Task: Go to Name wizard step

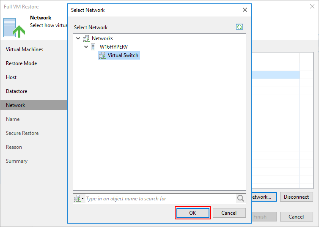Action: (13, 119)
